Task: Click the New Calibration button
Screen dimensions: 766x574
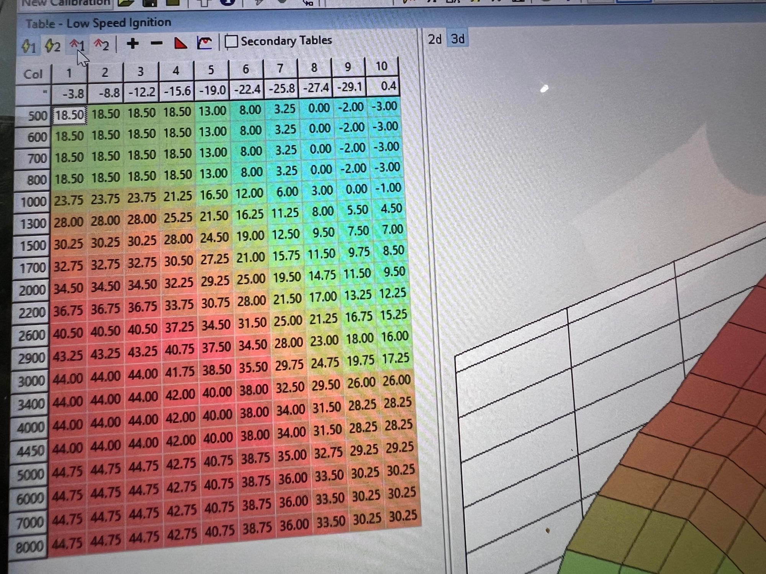Action: pyautogui.click(x=65, y=3)
